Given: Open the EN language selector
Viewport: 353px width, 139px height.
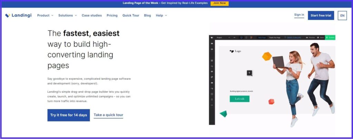Looking at the screenshot, I should click(x=342, y=16).
